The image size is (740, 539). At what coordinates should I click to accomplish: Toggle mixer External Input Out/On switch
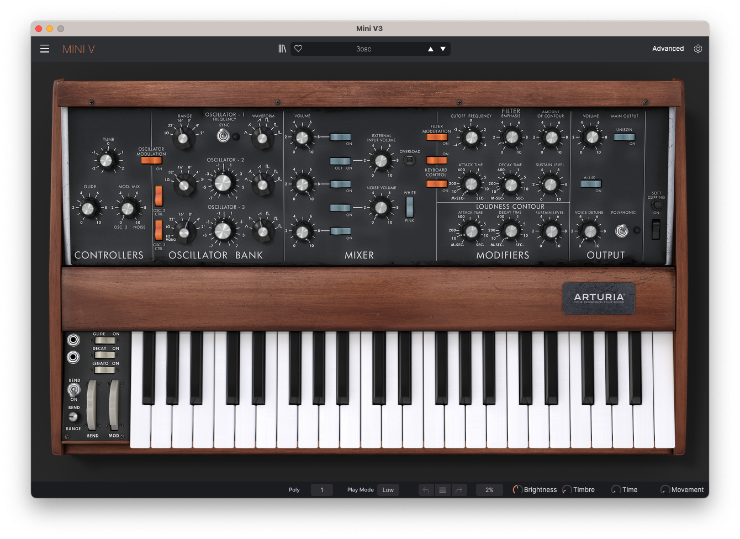coord(340,161)
